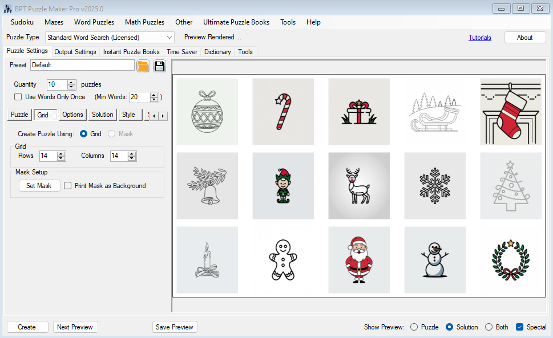The width and height of the screenshot is (553, 338).
Task: Uncheck the Special preview checkbox
Action: tap(519, 327)
